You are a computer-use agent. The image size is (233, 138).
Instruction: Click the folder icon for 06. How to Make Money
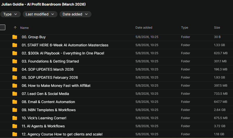pos(15,86)
